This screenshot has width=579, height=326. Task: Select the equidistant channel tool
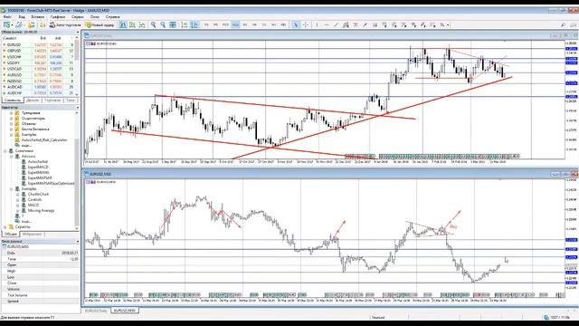[x=346, y=24]
